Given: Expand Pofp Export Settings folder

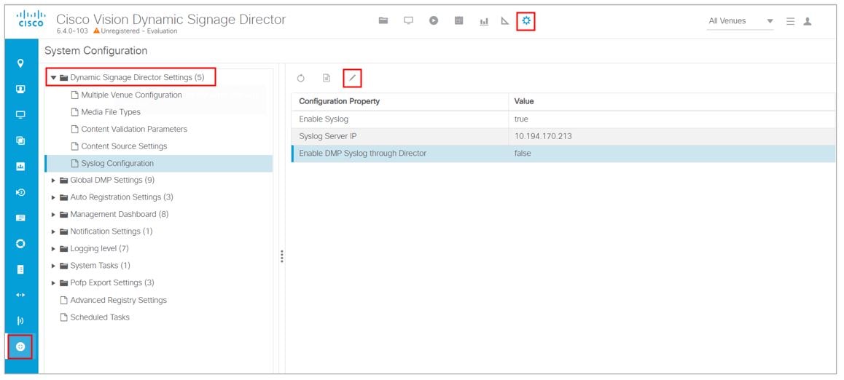Looking at the screenshot, I should (53, 282).
